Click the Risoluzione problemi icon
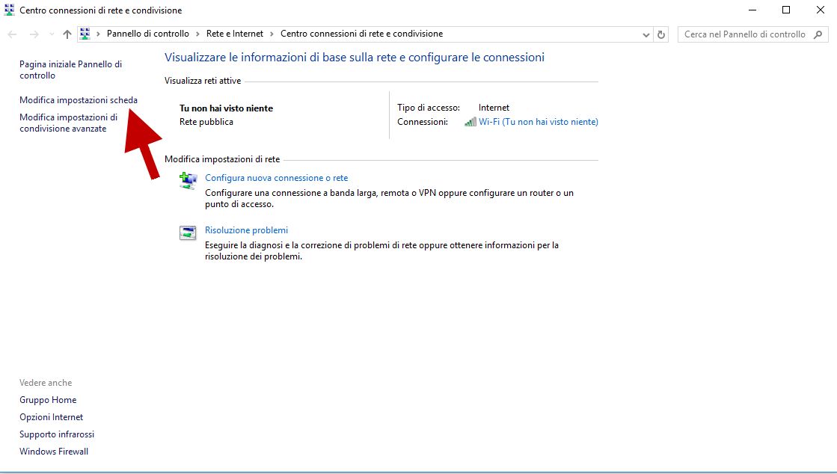Screen dimensions: 837x474 click(x=188, y=233)
